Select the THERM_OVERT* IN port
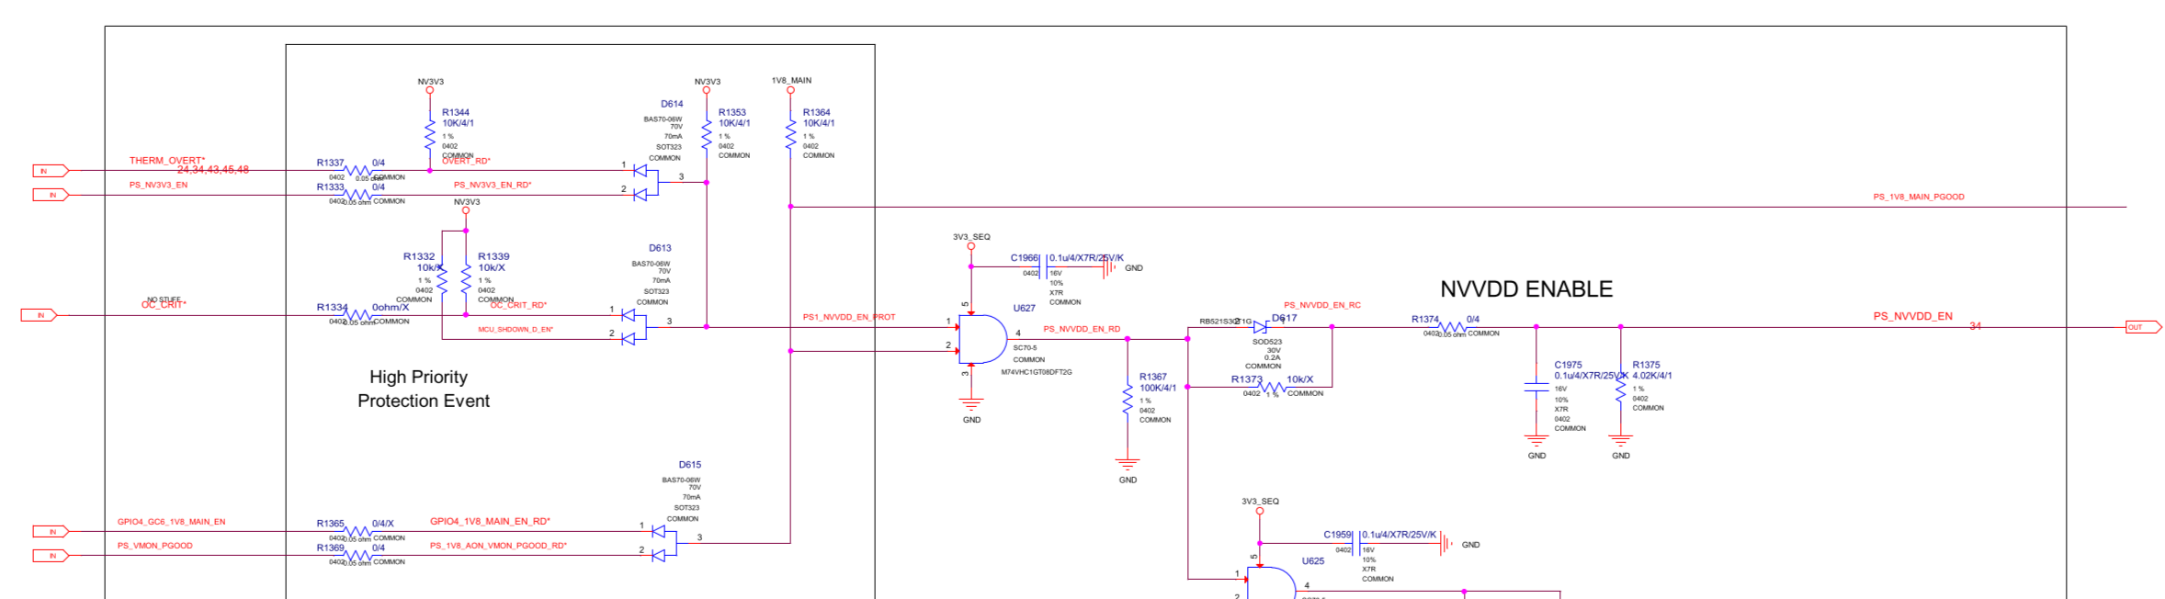The height and width of the screenshot is (599, 2165). coord(51,171)
